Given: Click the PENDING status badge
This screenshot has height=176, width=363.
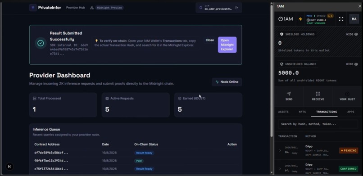Looking at the screenshot, I should pyautogui.click(x=349, y=150).
